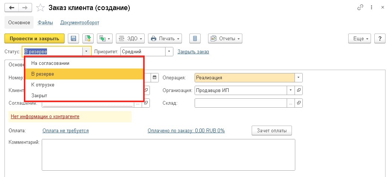This screenshot has width=387, height=177.
Task: Add form to favorites with star icon
Action: click(40, 8)
